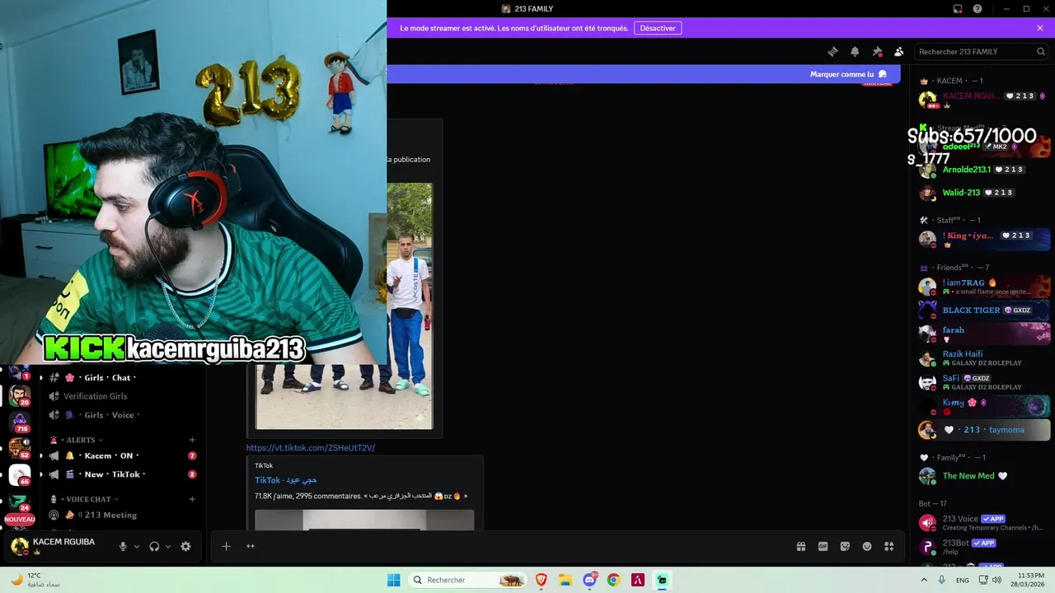Click the Désactiver button

click(x=658, y=28)
